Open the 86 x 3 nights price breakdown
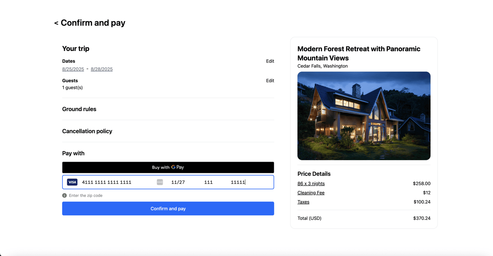 [311, 183]
